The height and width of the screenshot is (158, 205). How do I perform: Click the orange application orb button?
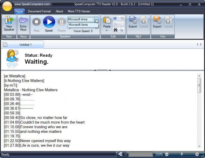click(x=7, y=5)
